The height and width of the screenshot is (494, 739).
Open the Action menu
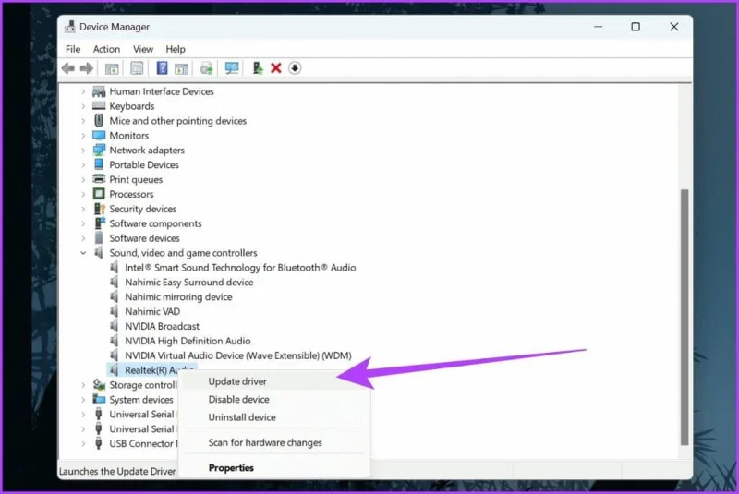[x=106, y=49]
